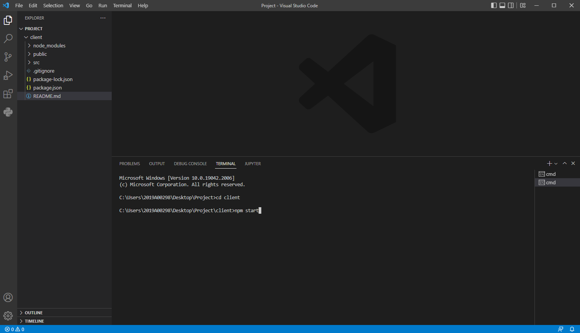This screenshot has height=333, width=580.
Task: Click the errors and warnings status item
Action: tap(15, 329)
